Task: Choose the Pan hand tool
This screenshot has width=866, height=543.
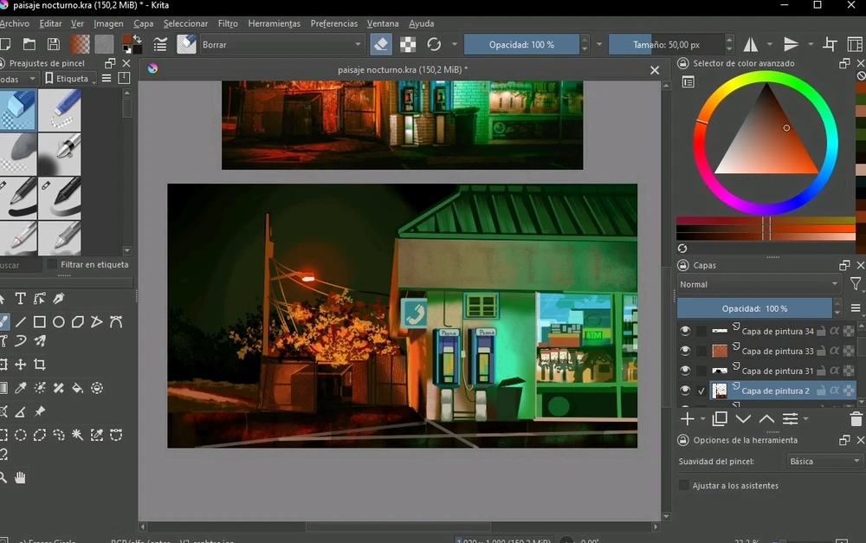Action: (x=20, y=477)
